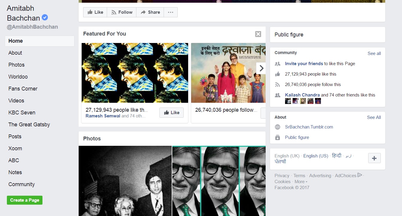402x216 pixels.
Task: Switch language to English (US)
Action: click(316, 156)
